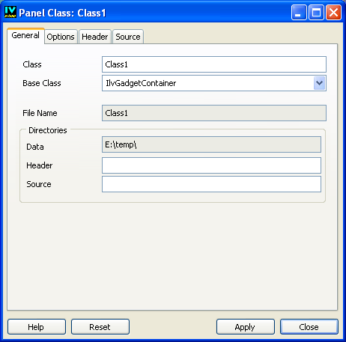The height and width of the screenshot is (342, 346).
Task: Apply the panel class settings
Action: (x=246, y=326)
